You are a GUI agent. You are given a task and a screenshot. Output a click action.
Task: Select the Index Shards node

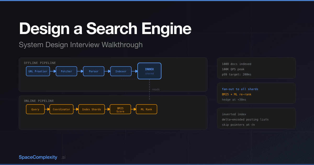click(x=92, y=109)
